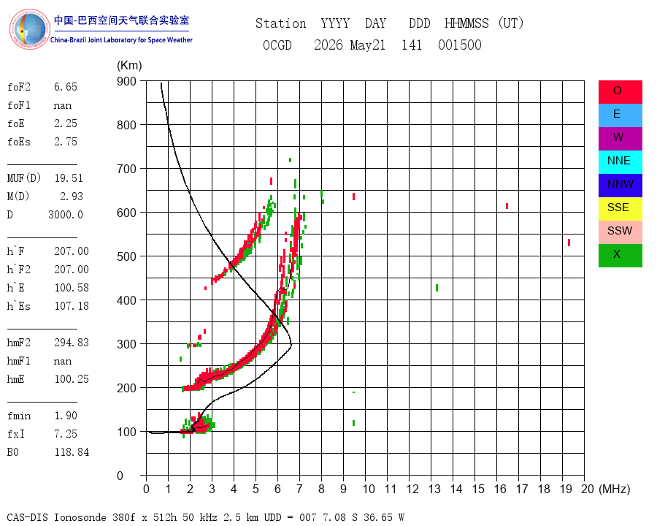Select the cyan NNE legend swatch
This screenshot has width=657, height=526.
(x=620, y=162)
